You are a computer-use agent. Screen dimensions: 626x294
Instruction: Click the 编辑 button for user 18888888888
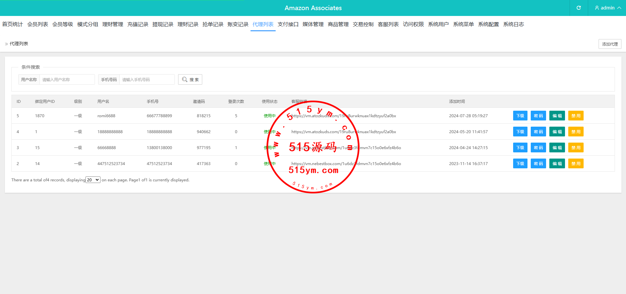[x=557, y=132]
